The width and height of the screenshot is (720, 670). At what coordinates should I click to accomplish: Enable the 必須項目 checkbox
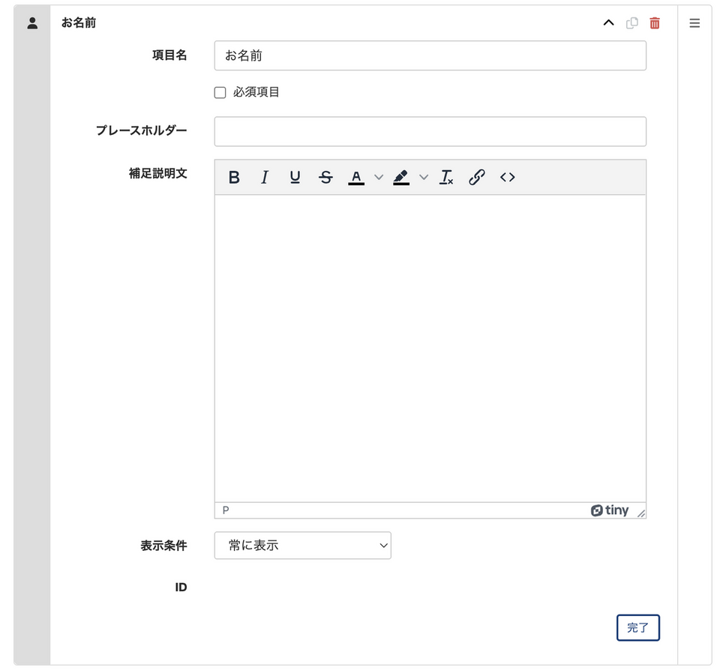220,93
